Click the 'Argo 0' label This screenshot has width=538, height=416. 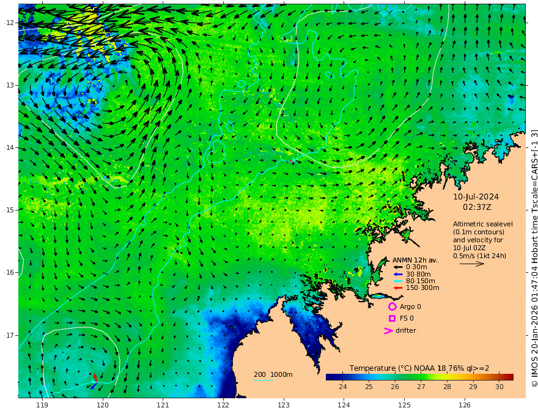point(410,306)
